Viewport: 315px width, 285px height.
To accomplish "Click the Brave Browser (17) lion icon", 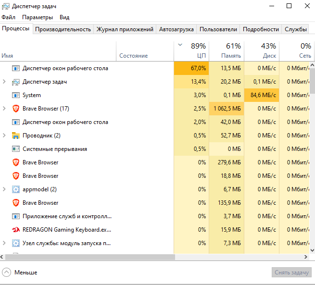I will click(x=16, y=109).
